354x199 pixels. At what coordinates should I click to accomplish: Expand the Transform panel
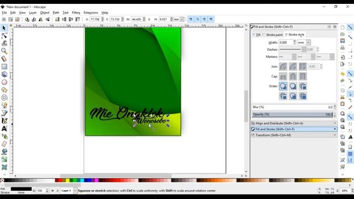(x=294, y=135)
